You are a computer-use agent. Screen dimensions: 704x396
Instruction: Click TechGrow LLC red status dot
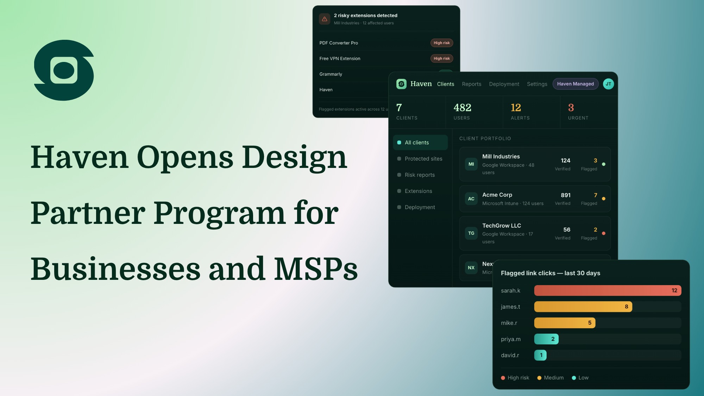point(604,233)
